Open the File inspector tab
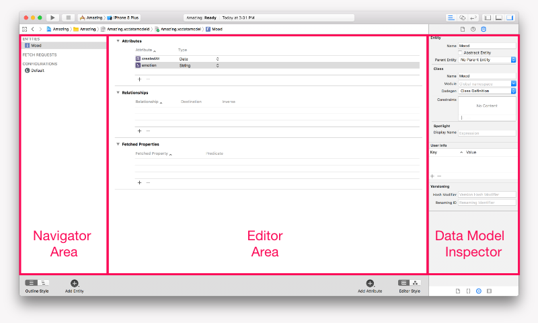Viewport: 538px width, 323px height. [463, 29]
